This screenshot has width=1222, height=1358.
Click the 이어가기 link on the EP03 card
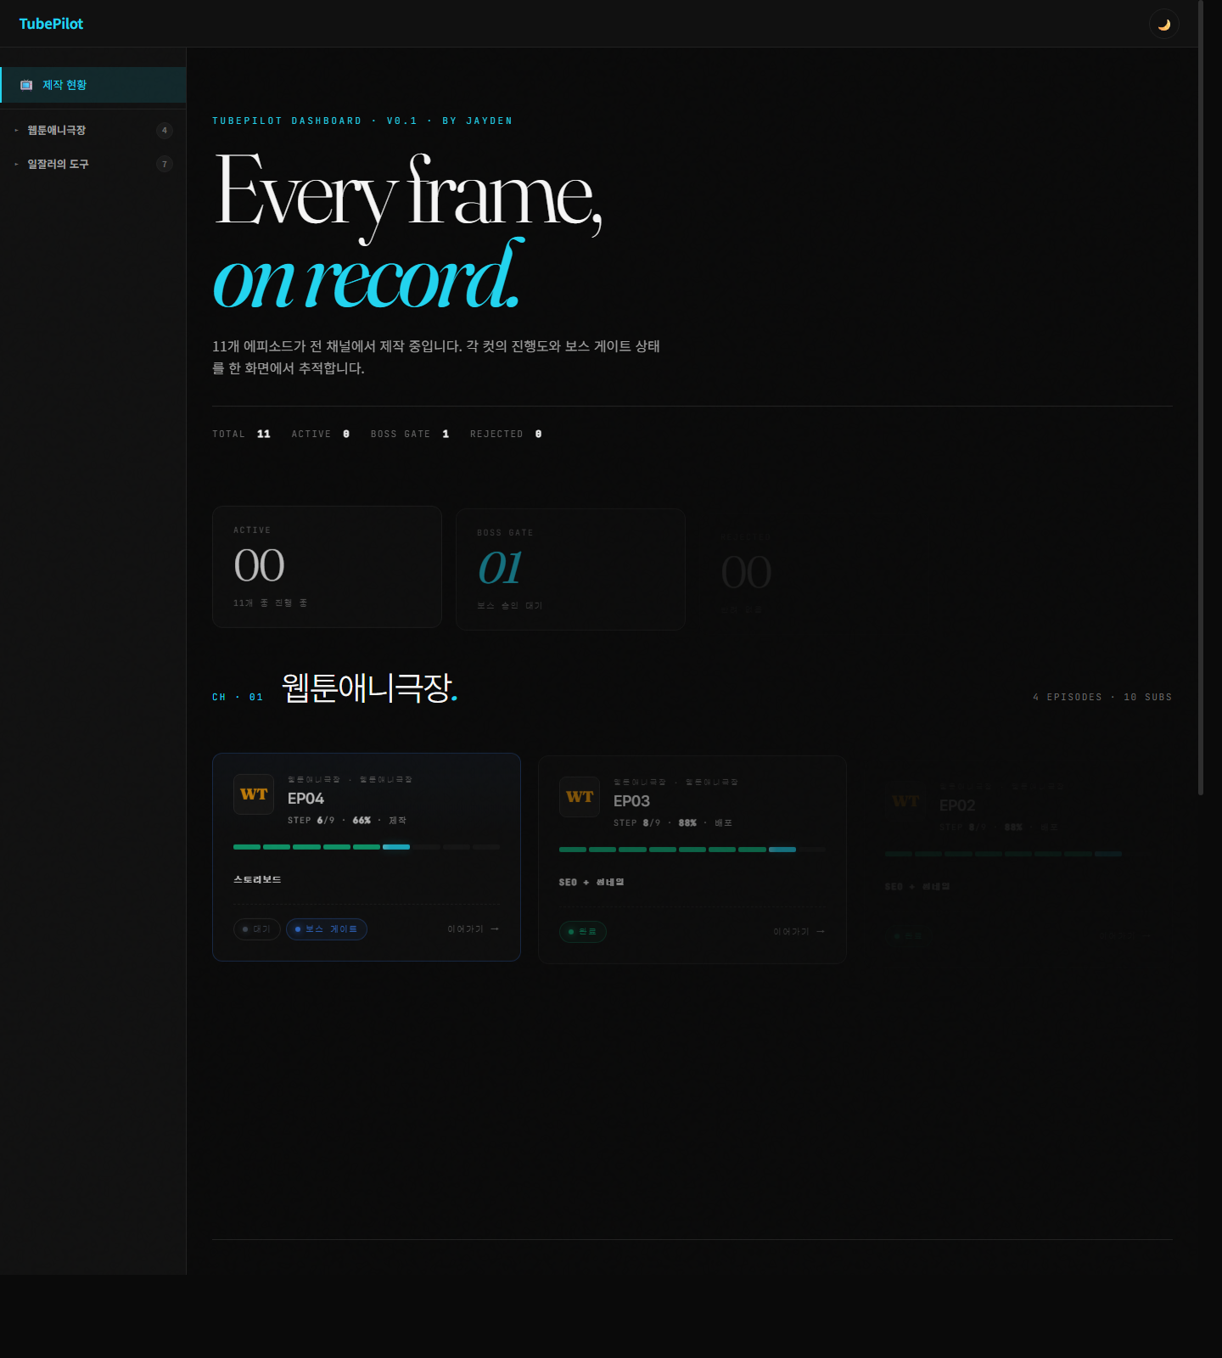point(799,932)
